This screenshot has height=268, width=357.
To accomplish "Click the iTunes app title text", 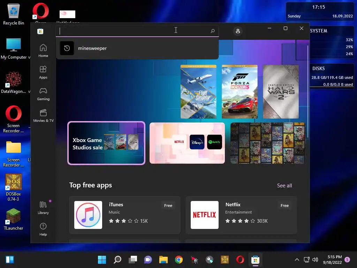I will coord(116,204).
